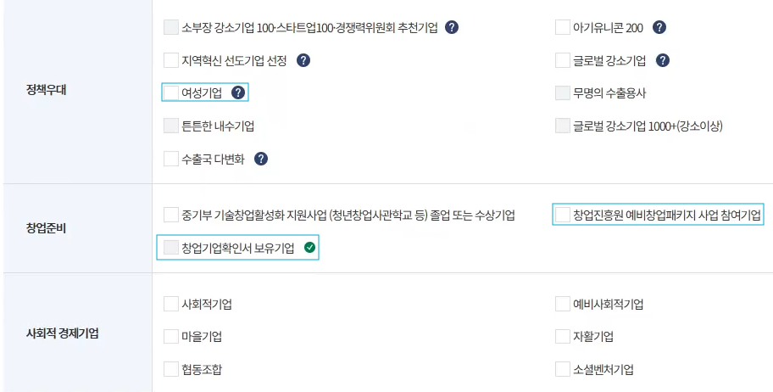Image resolution: width=773 pixels, height=392 pixels.
Task: Check the 지역혁신 선도기업 선정 checkbox
Action: [171, 60]
